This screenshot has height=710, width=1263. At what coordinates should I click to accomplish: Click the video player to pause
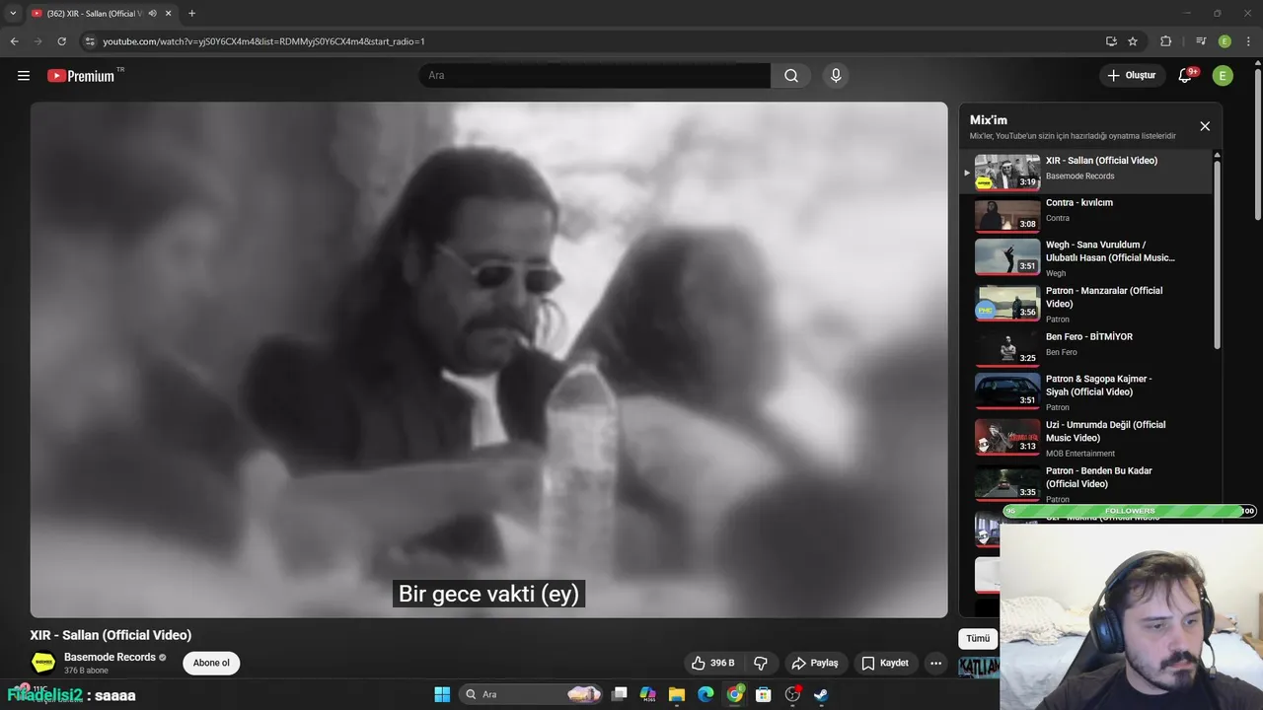(488, 360)
